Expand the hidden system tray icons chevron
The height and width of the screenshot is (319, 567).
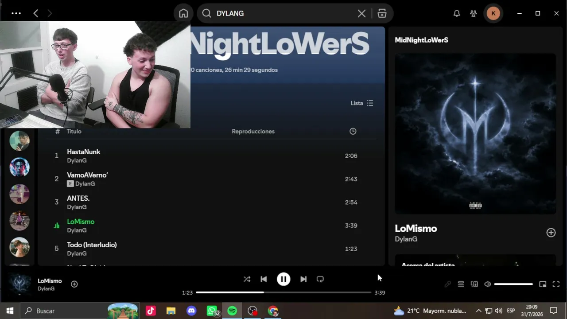[478, 311]
